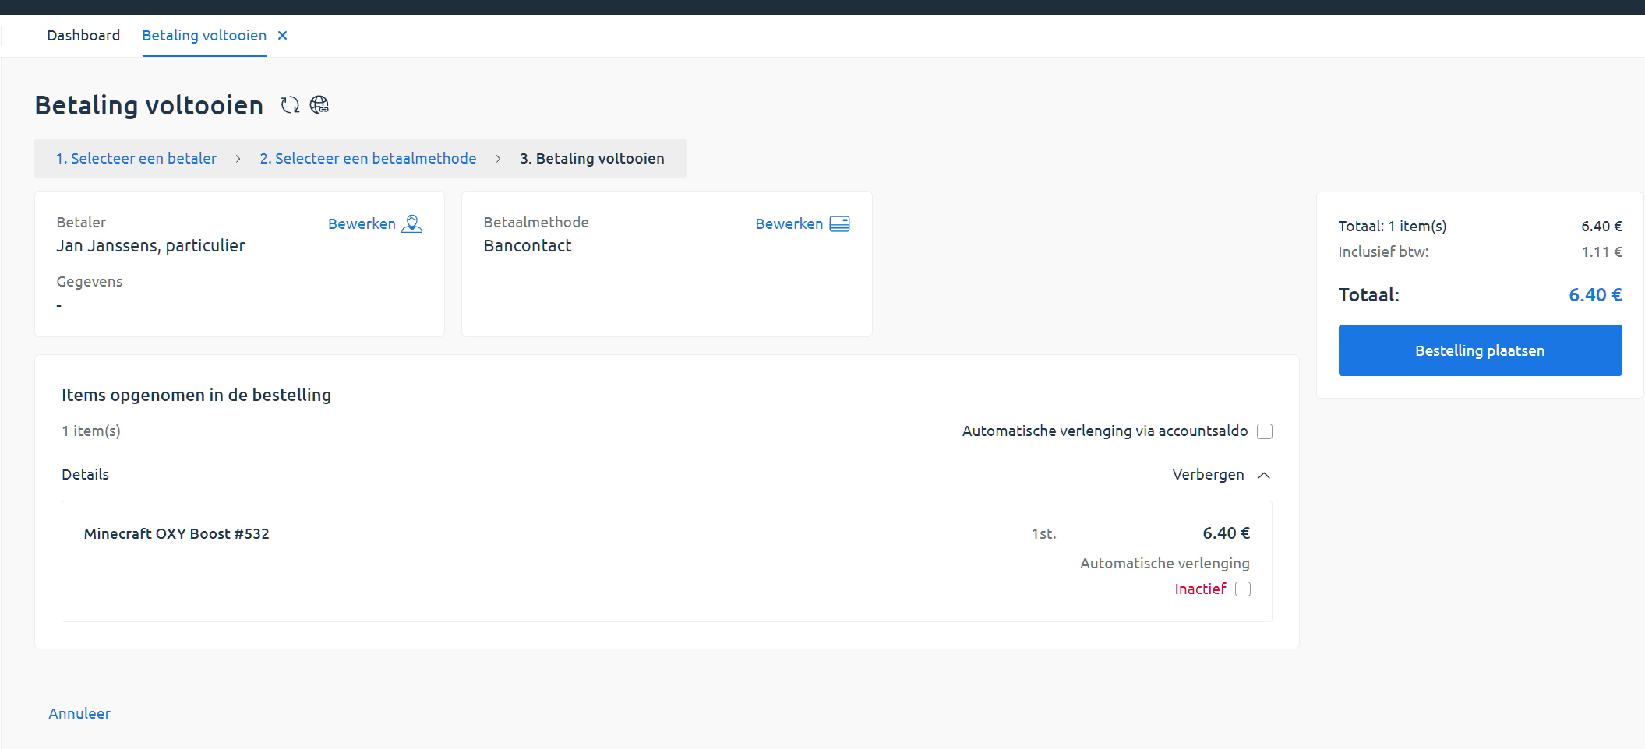Viewport: 1645px width, 749px height.
Task: Click chevron arrow after step 1 breadcrumb
Action: [x=238, y=159]
